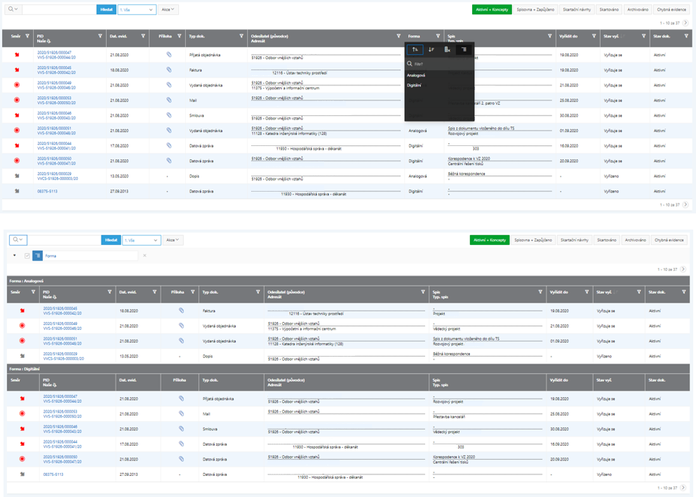This screenshot has height=497, width=696.
Task: Open the link 2020/S1926/000047 in the upper table
Action: (x=54, y=53)
